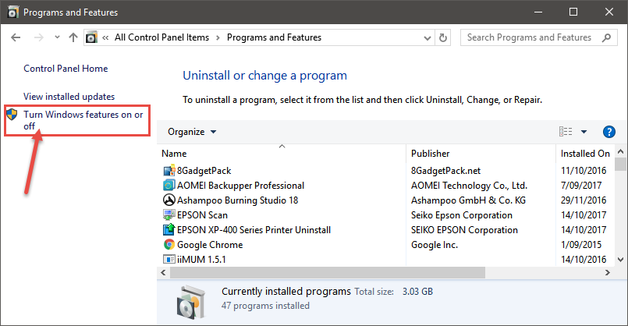Screen dimensions: 628x326
Task: Click the breadcrumb chevron after All Control Panel Items
Action: pyautogui.click(x=218, y=37)
